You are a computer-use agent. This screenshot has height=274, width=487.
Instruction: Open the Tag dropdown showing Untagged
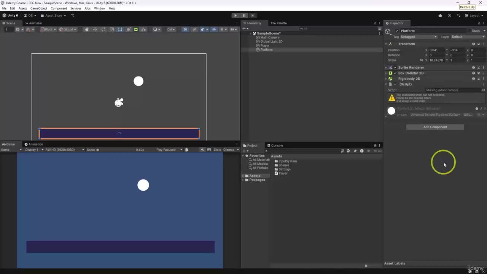tap(419, 37)
